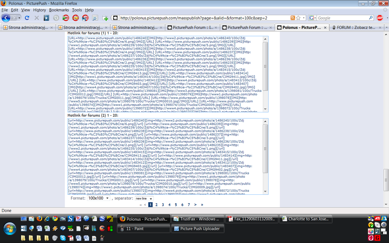The width and height of the screenshot is (389, 243).
Task: Switch to first 'PicturePush Forum' tab
Action: pos(193,27)
